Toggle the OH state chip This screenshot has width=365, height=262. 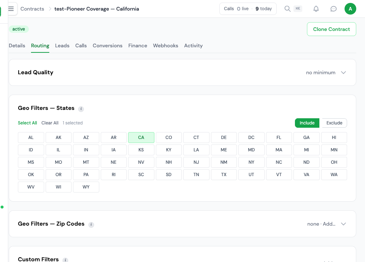[334, 162]
